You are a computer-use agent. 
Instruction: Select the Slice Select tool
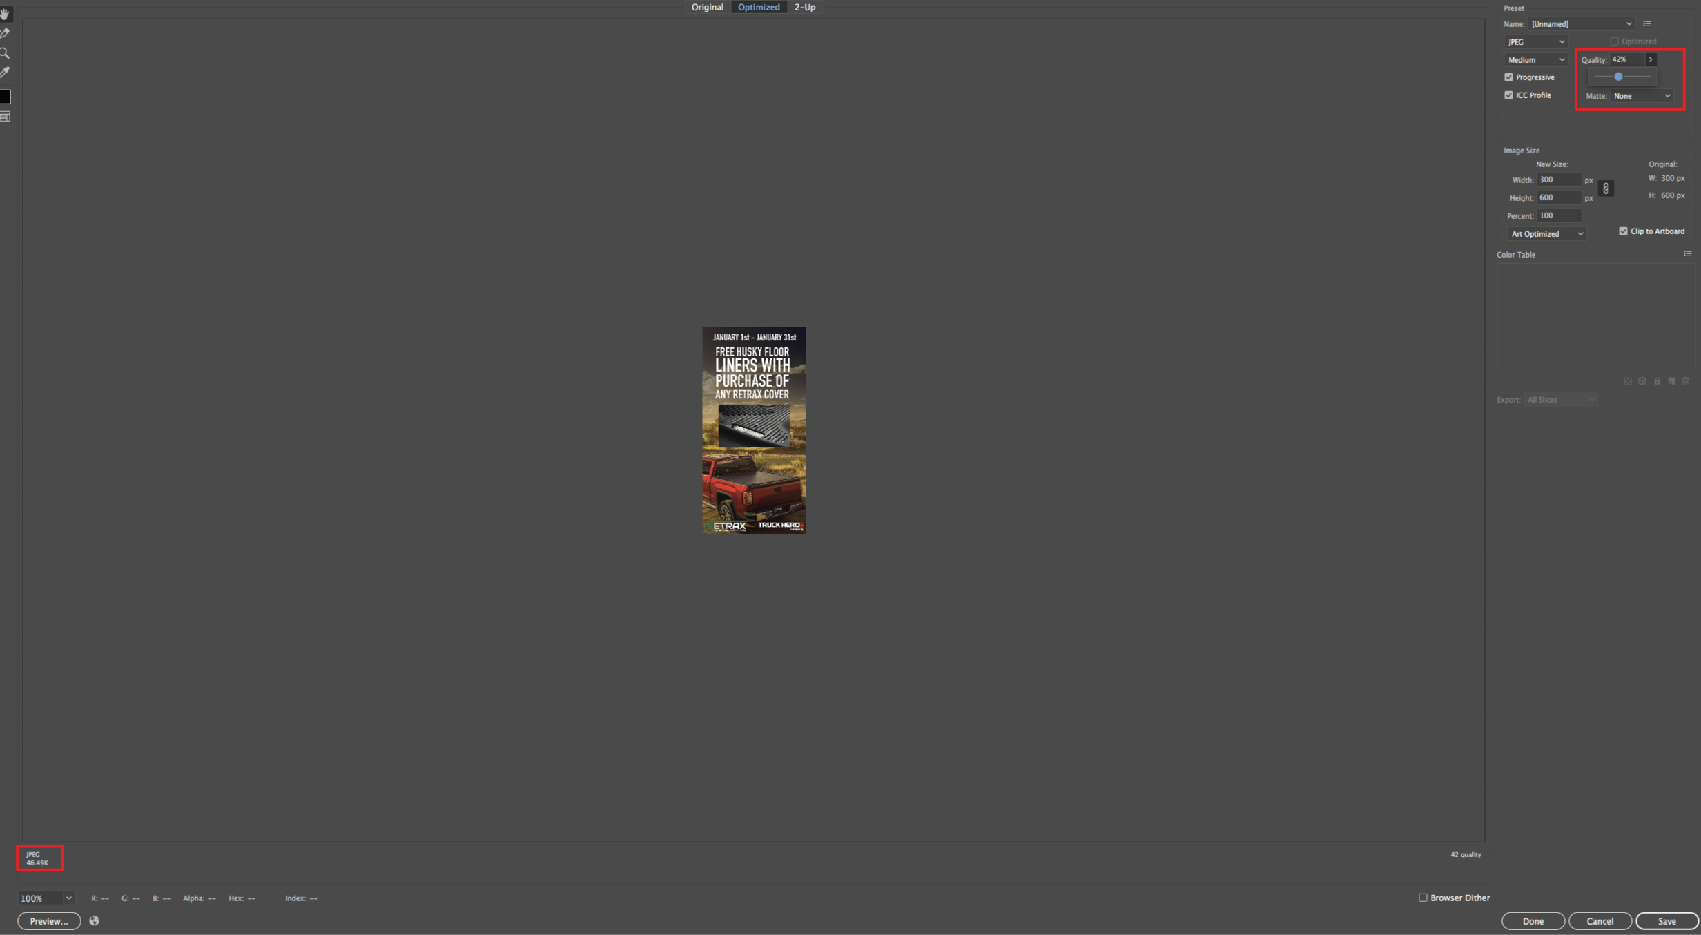[6, 33]
